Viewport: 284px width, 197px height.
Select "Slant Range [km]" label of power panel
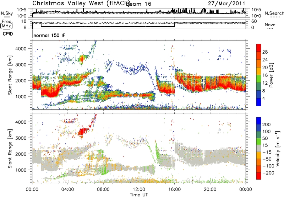click(x=10, y=75)
